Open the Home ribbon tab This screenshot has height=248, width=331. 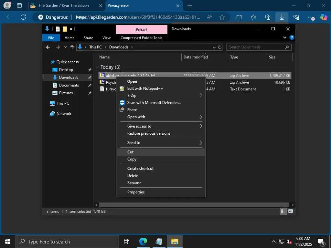point(69,38)
